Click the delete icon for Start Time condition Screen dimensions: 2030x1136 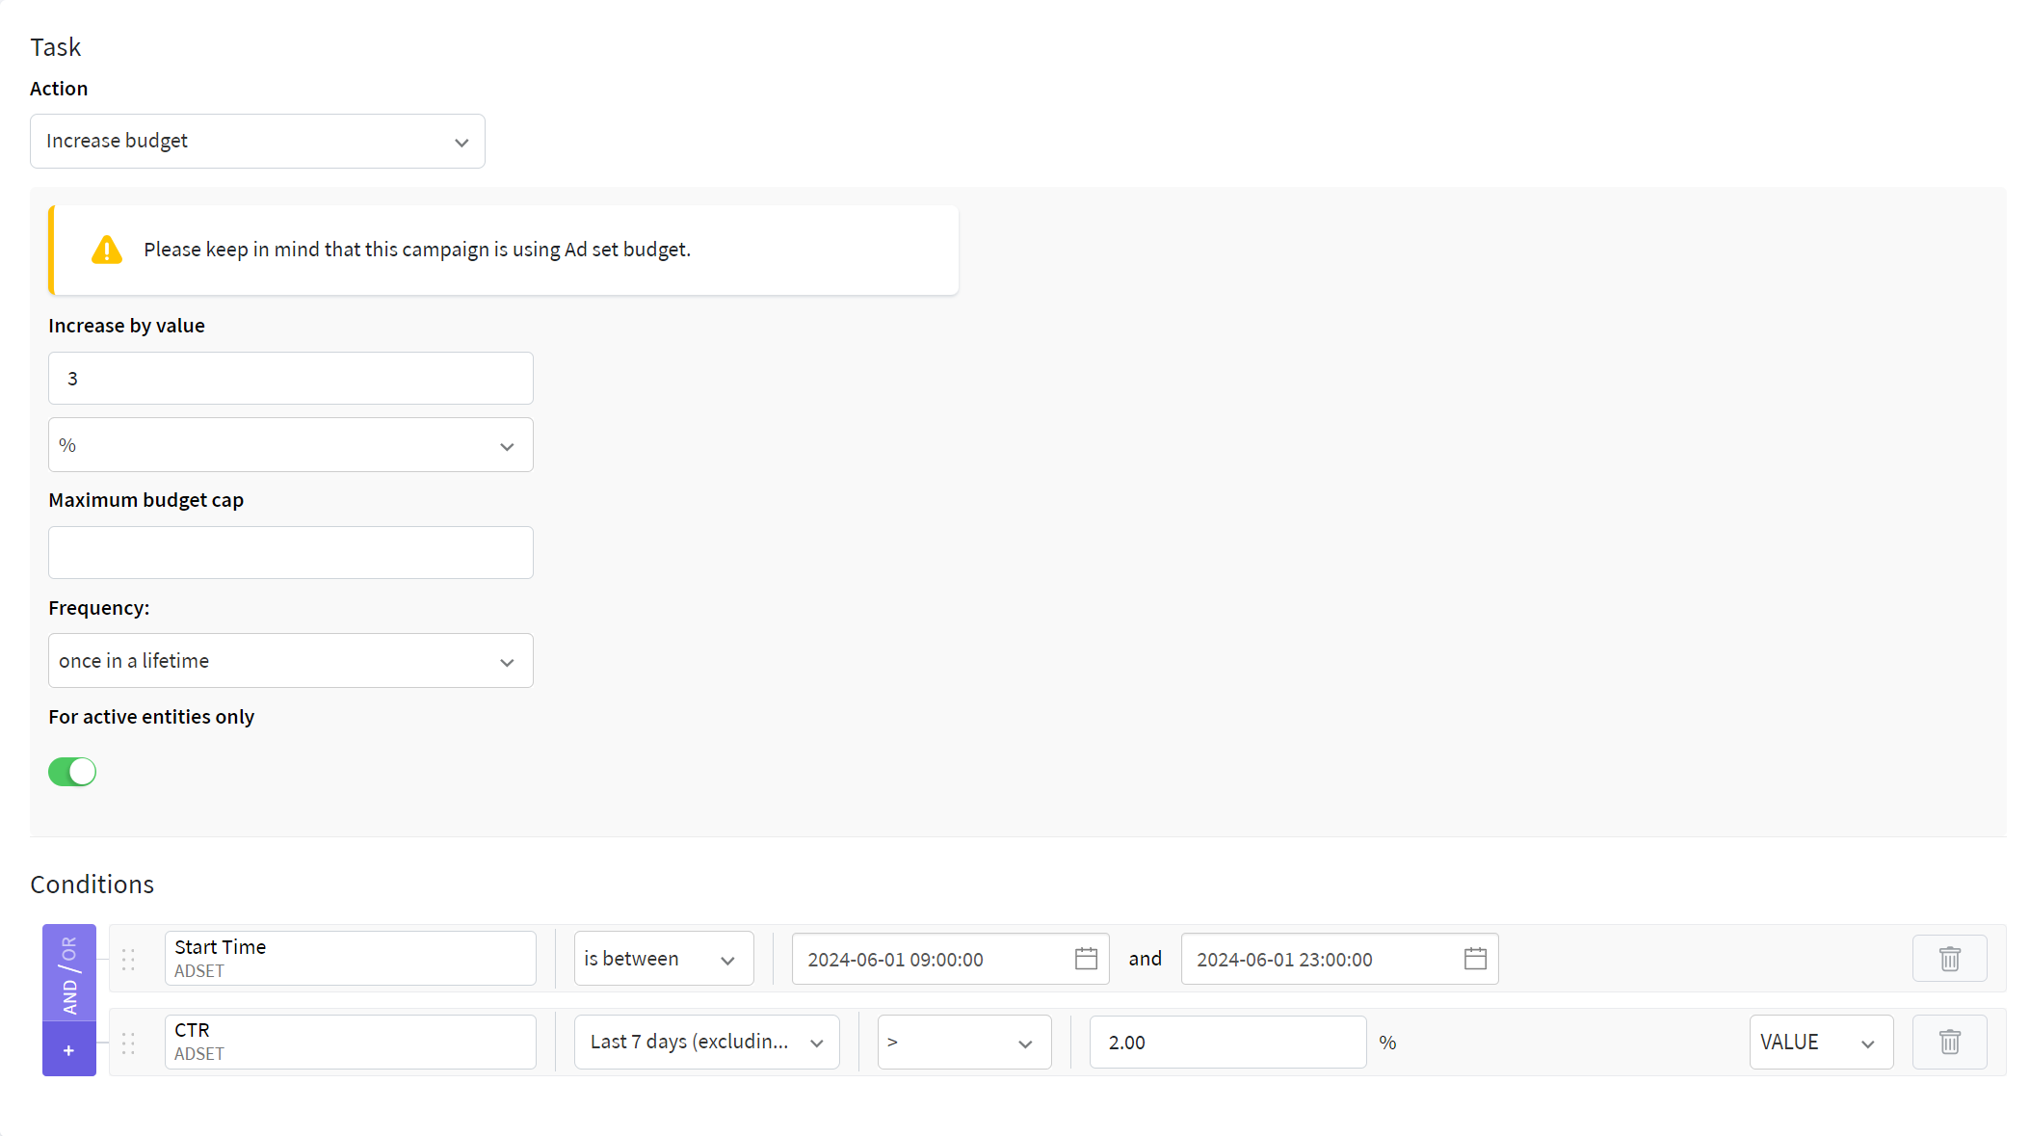click(x=1949, y=959)
